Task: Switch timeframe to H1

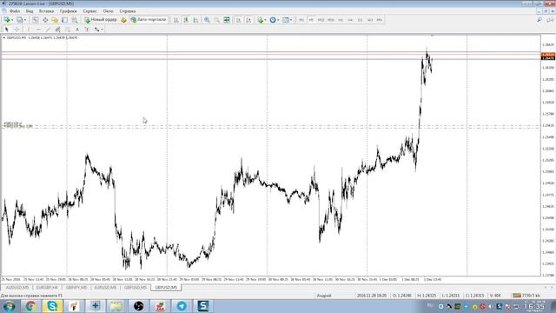Action: point(341,20)
